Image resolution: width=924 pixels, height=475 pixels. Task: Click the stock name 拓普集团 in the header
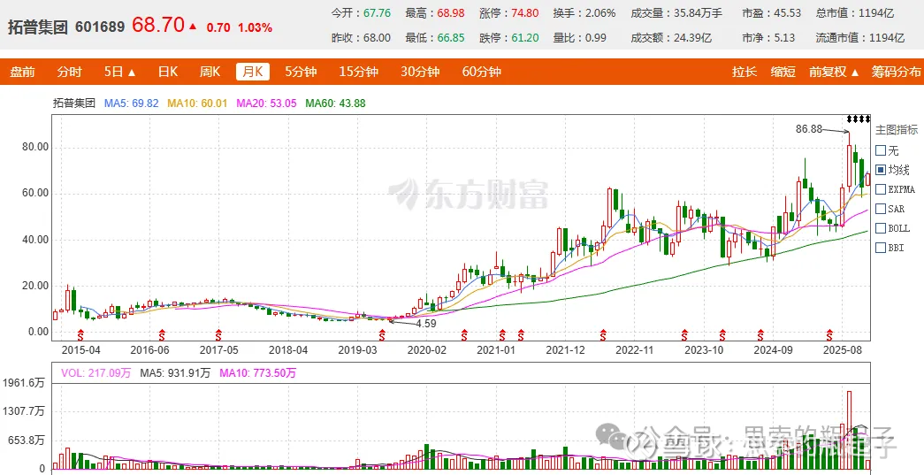pos(38,27)
